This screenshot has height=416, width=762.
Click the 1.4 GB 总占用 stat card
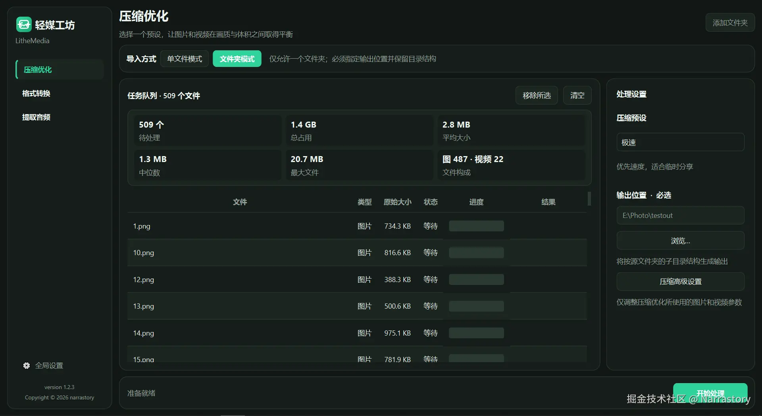pyautogui.click(x=360, y=130)
